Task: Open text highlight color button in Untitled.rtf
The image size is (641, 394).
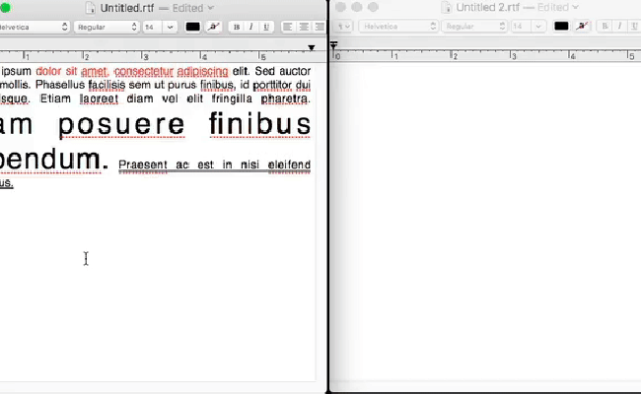Action: tap(213, 27)
